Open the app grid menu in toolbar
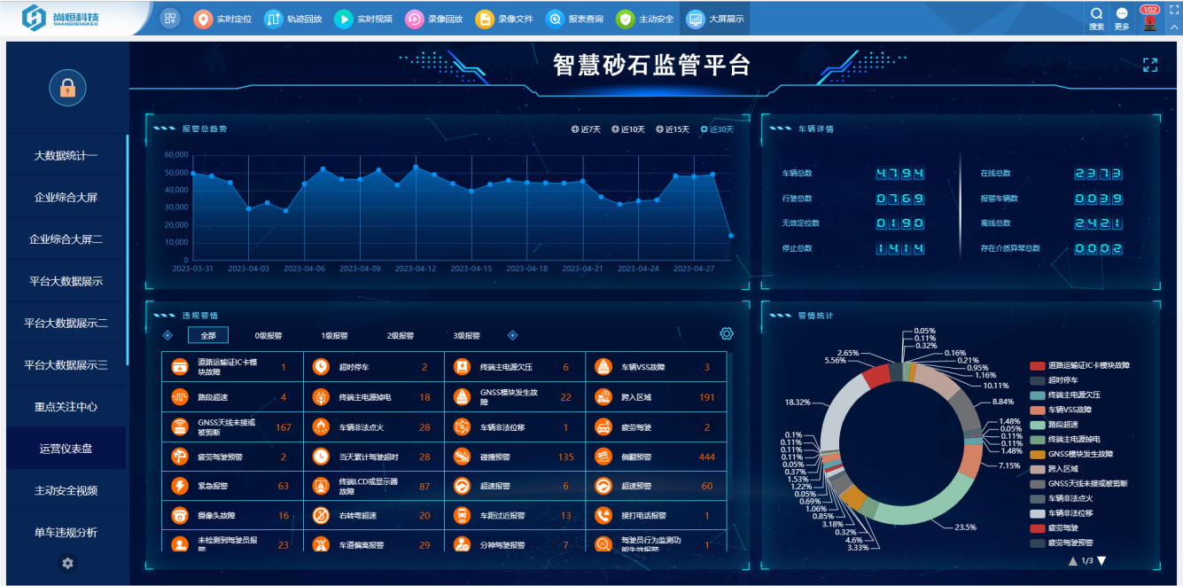Screen dimensions: 1183x586 pos(170,18)
